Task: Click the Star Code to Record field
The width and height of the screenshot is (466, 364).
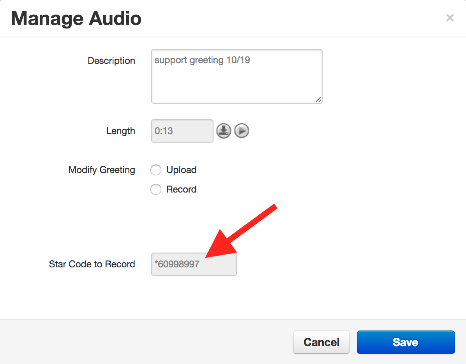Action: point(194,264)
